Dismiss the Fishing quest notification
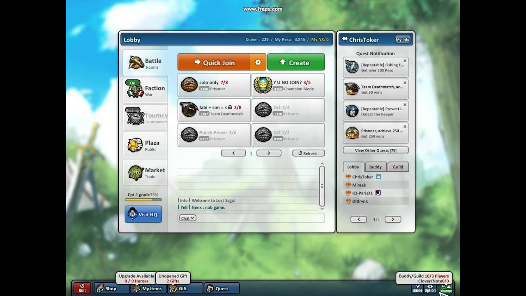Viewport: 526px width, 296px height. (x=405, y=60)
